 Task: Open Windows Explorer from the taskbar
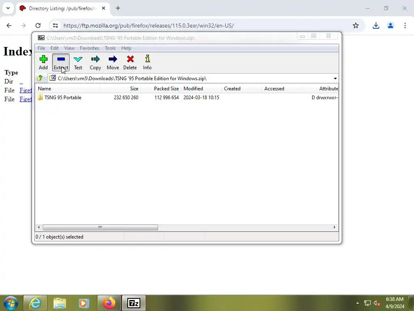(60, 303)
